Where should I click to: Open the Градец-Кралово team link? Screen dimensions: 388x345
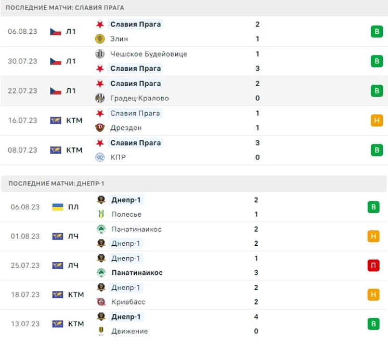139,98
